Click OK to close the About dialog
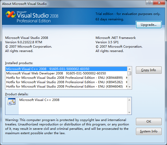167x145 pixels. [149, 122]
